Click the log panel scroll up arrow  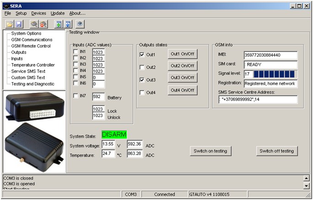[307, 178]
